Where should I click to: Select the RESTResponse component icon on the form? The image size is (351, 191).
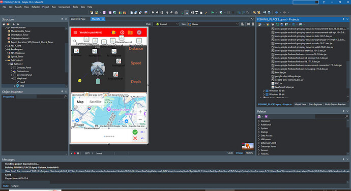point(114,51)
